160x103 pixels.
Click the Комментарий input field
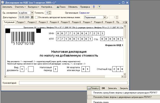pos(73,83)
